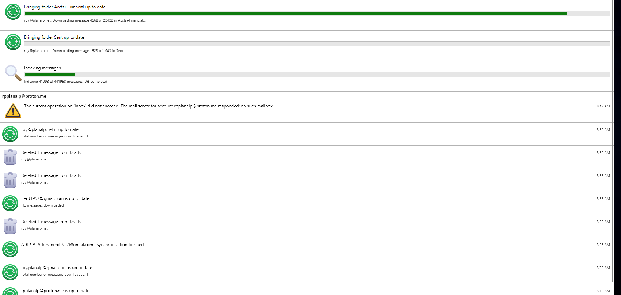Screen dimensions: 621x295
Task: Click 'Total number of messages downloaded: 1' under roy@planalp.net
Action: tap(54, 136)
